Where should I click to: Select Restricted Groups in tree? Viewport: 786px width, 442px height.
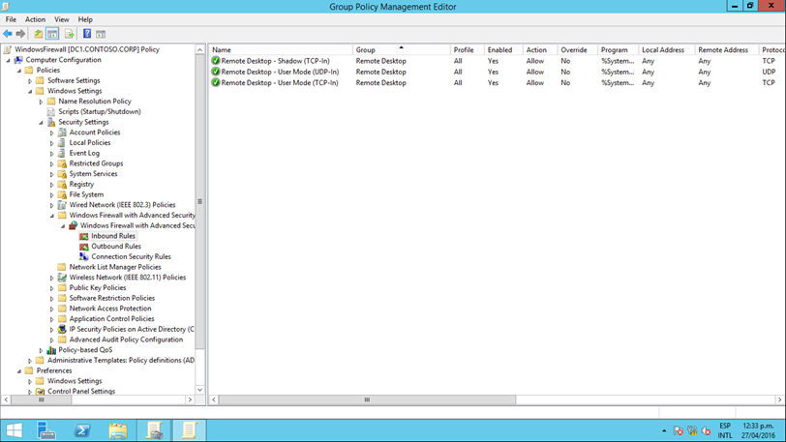[x=96, y=163]
